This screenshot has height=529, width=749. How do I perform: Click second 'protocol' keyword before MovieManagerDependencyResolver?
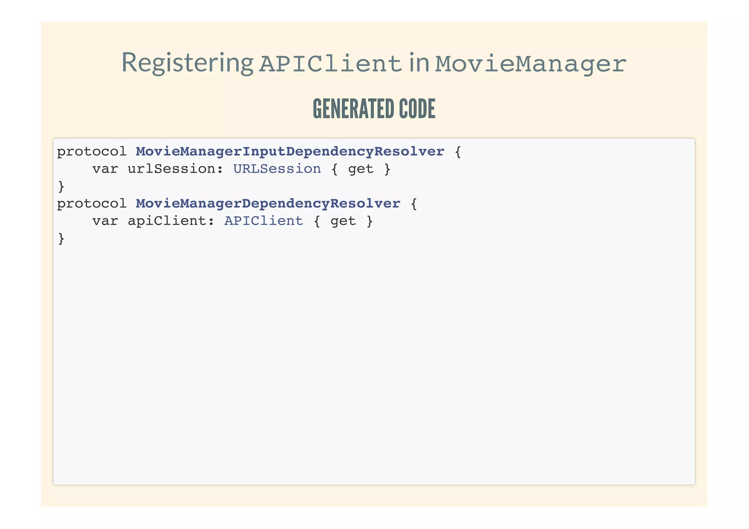92,204
